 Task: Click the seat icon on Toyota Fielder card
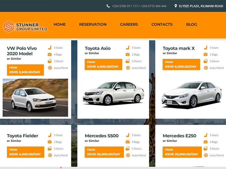tap(50, 135)
